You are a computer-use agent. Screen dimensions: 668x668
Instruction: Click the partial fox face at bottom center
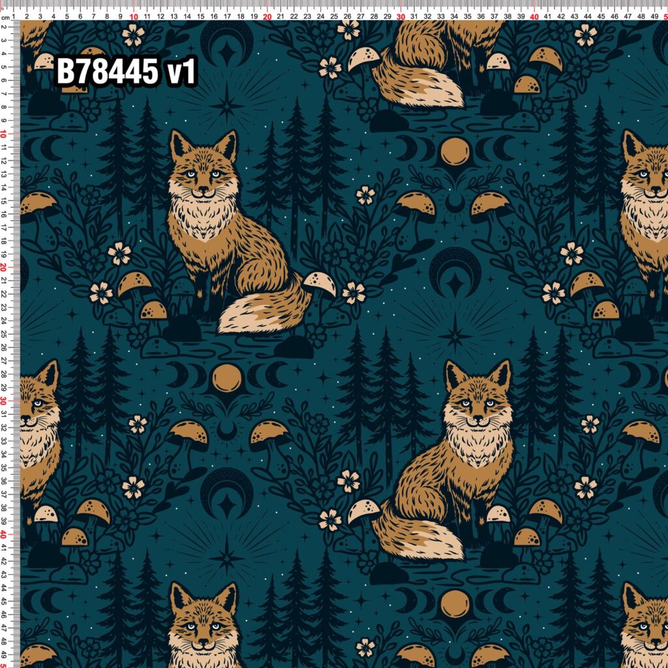(204, 626)
